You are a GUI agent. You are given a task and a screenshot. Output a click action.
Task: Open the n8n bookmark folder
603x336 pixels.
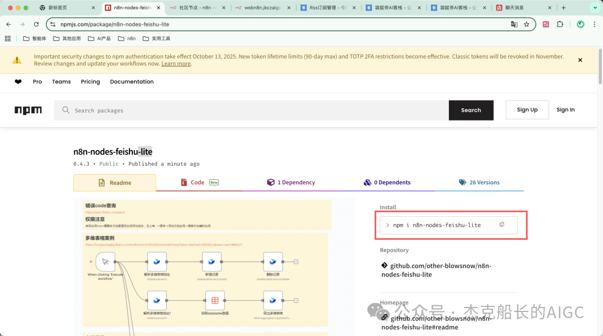click(x=127, y=39)
